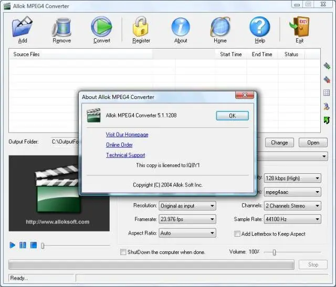Open Help question mark icon
336x287 pixels.
(260, 27)
